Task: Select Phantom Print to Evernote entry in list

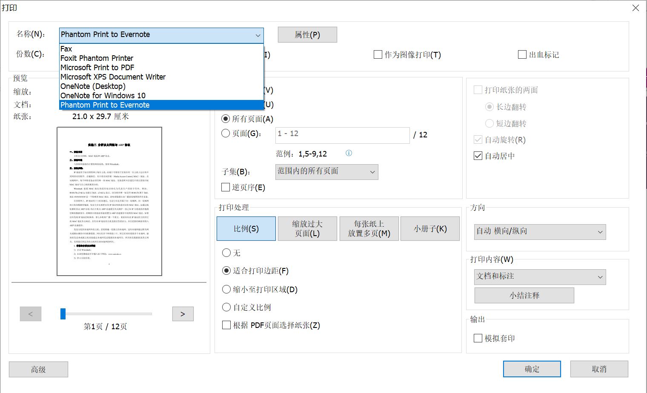Action: (x=161, y=105)
